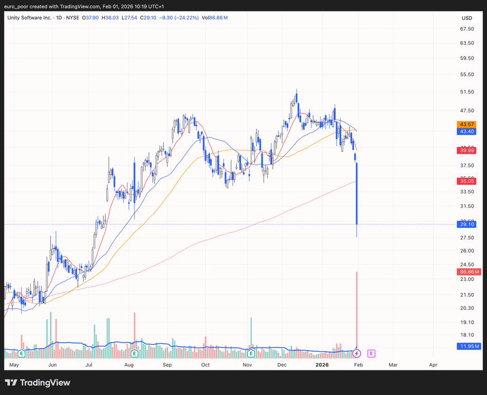
Task: Click the Sep label on time axis
Action: pos(167,365)
